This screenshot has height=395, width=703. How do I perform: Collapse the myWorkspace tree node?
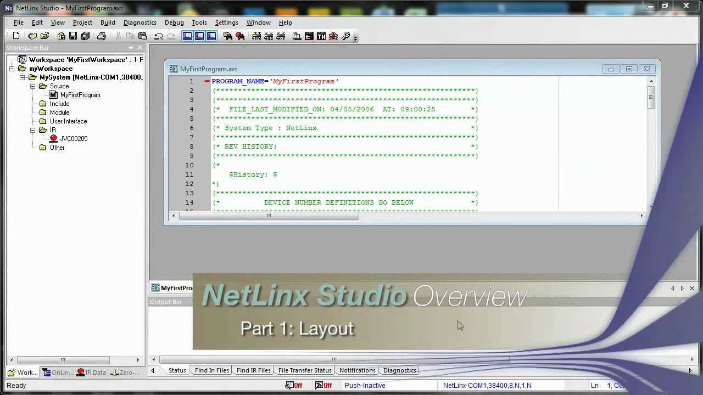point(12,69)
